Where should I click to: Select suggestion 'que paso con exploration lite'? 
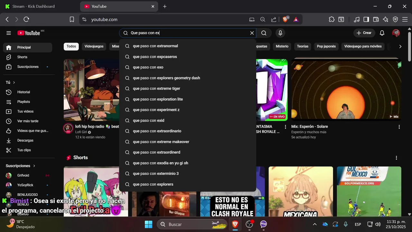[x=188, y=99]
